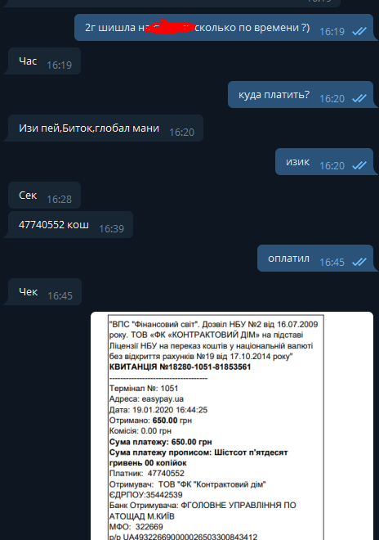Click the double-check icon on 'куда платить?' message
This screenshot has height=540, width=379.
359,98
